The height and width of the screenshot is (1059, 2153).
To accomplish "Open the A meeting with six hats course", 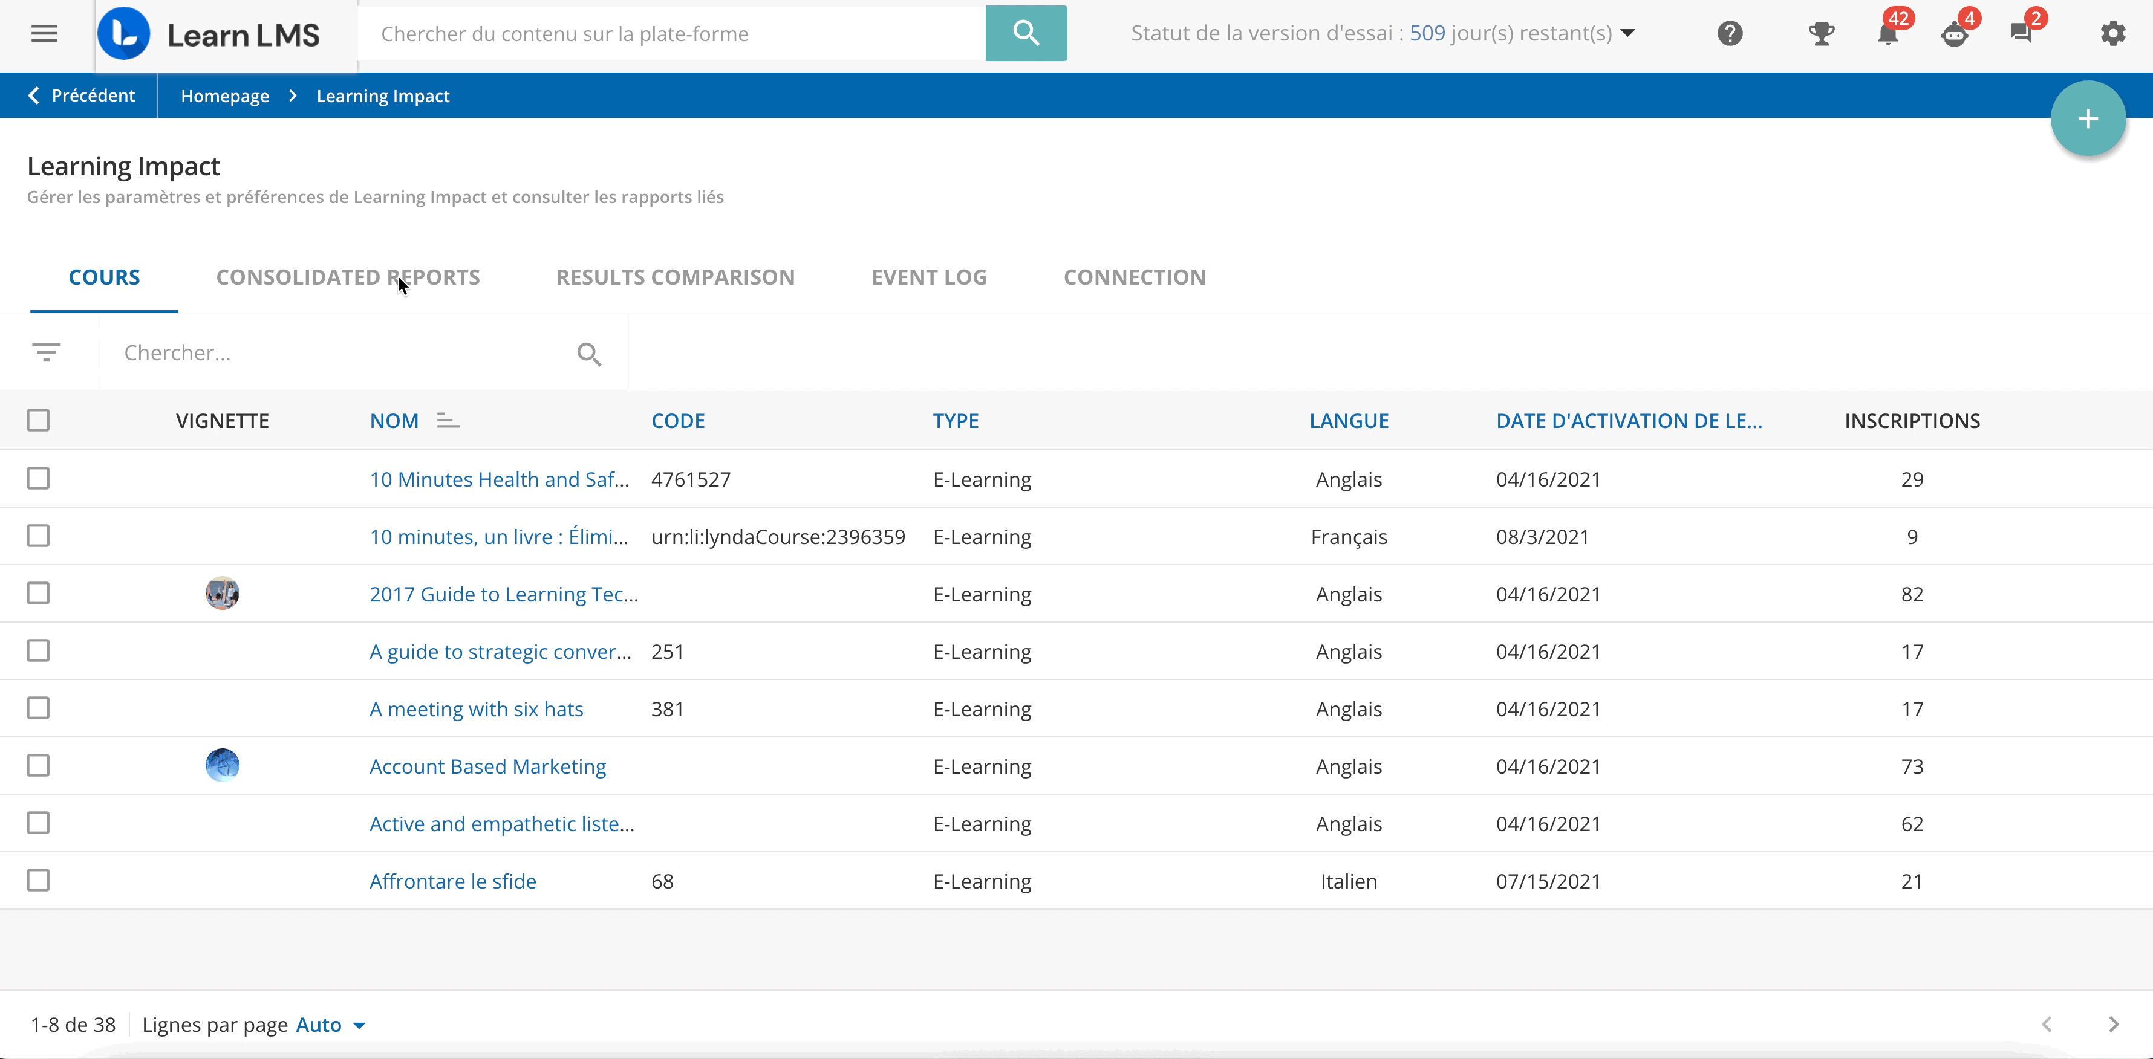I will [477, 709].
